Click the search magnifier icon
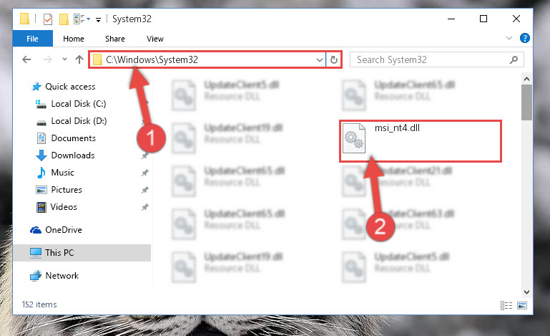Screen dimensions: 550x336 pyautogui.click(x=514, y=59)
